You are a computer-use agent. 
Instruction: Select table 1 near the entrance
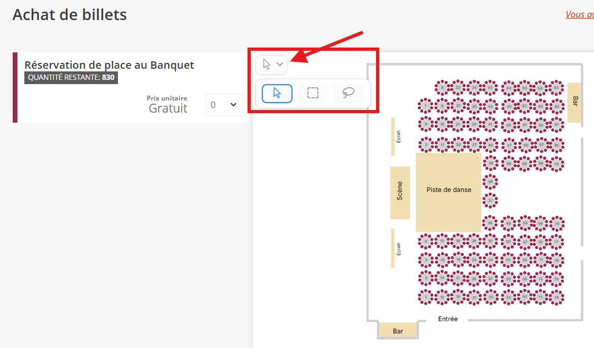coord(426,297)
